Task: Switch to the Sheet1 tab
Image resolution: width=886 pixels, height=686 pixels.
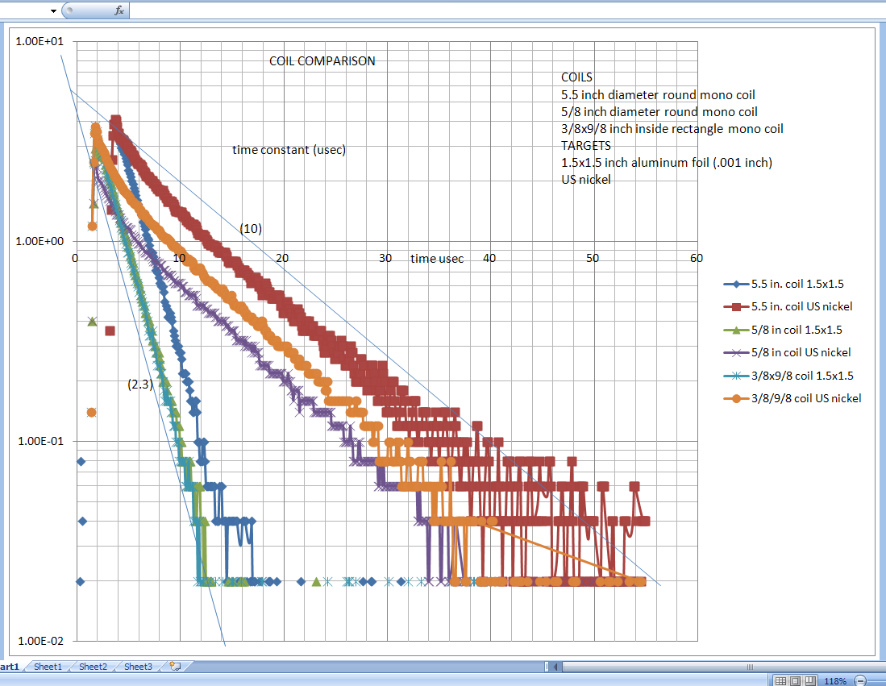Action: pos(48,667)
